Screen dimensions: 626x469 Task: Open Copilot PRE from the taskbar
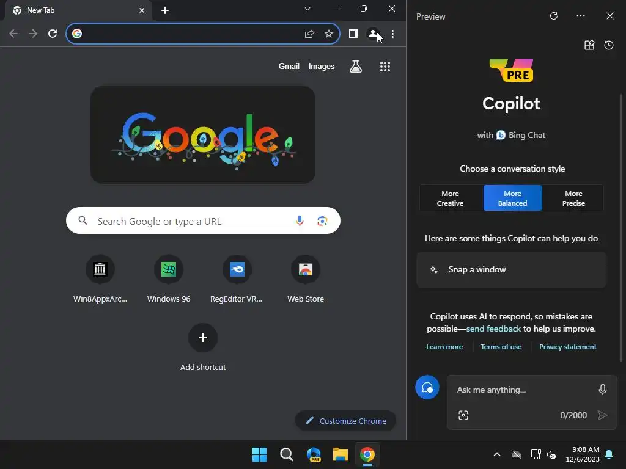pos(314,454)
